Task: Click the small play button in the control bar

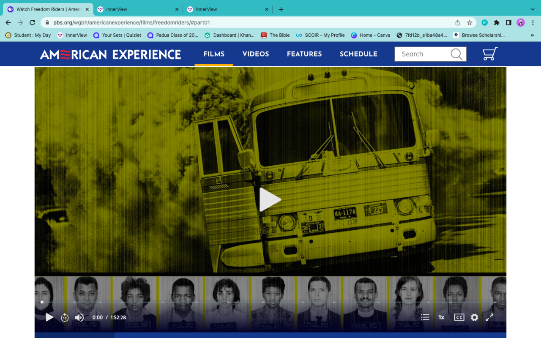Action: click(49, 317)
